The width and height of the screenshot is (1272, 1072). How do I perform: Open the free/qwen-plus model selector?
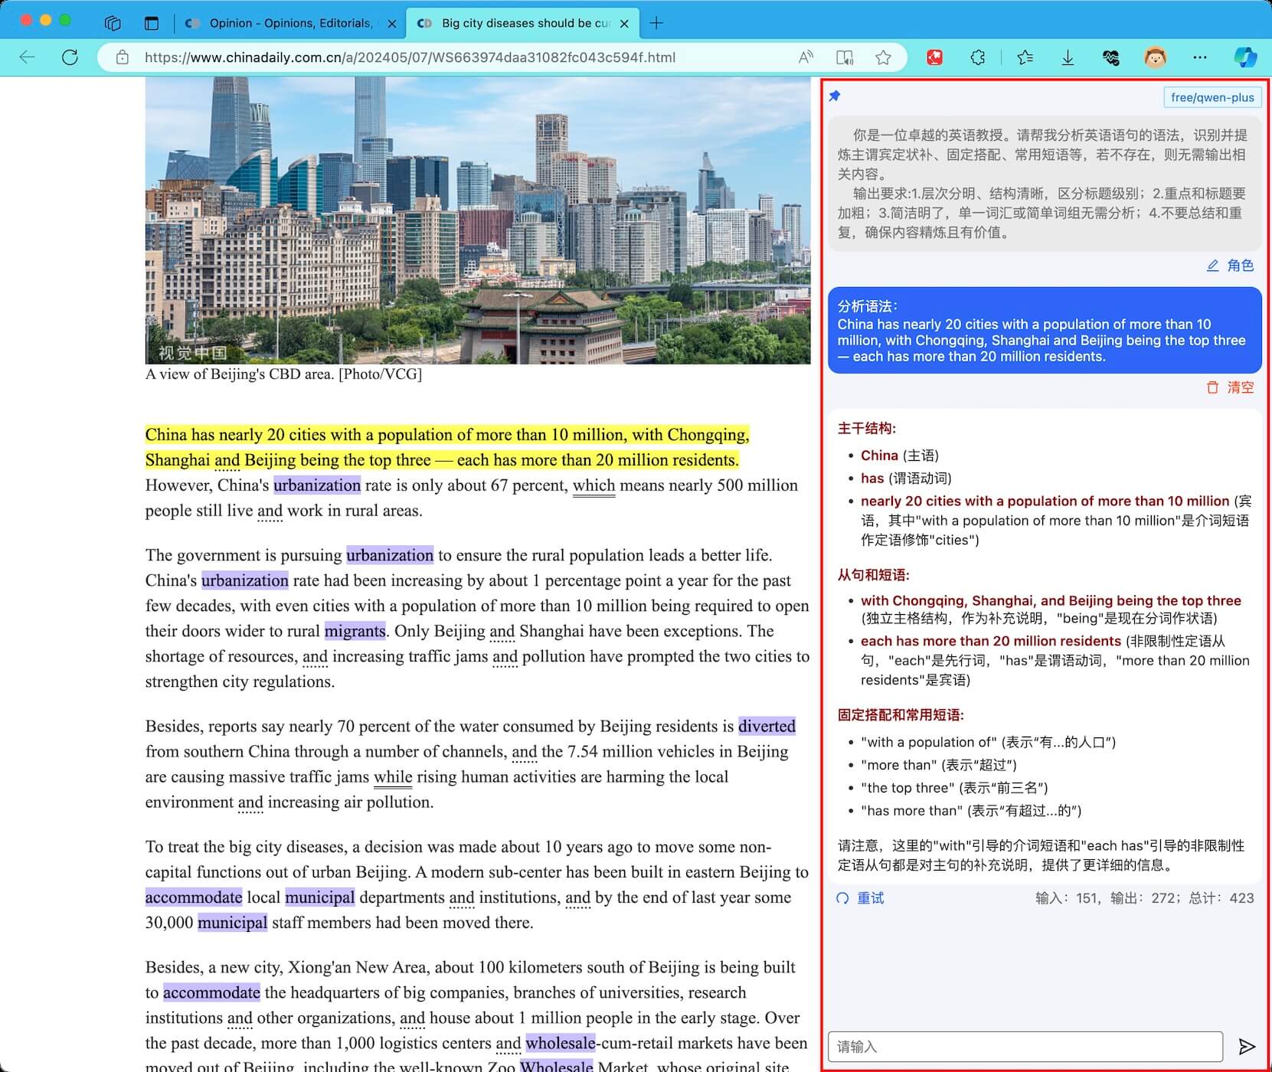(1212, 97)
